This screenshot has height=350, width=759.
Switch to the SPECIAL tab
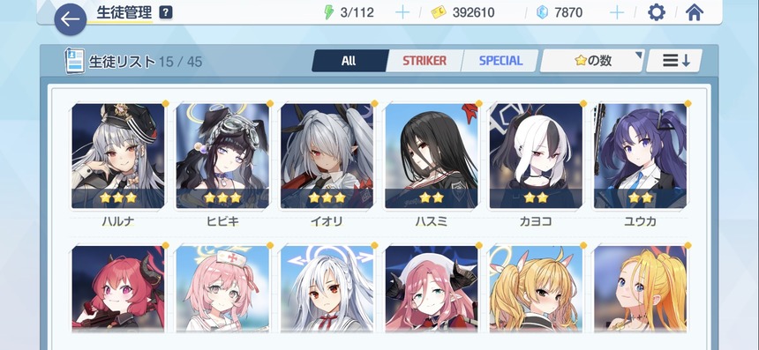pyautogui.click(x=500, y=61)
